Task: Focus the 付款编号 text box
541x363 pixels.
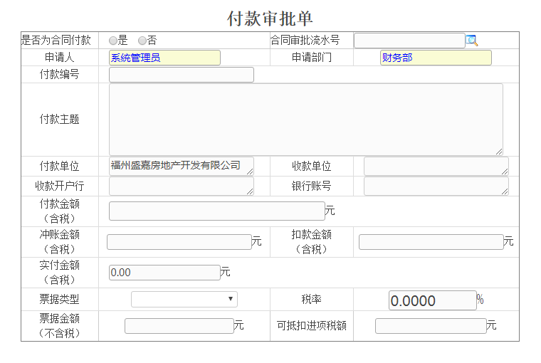Action: point(181,75)
